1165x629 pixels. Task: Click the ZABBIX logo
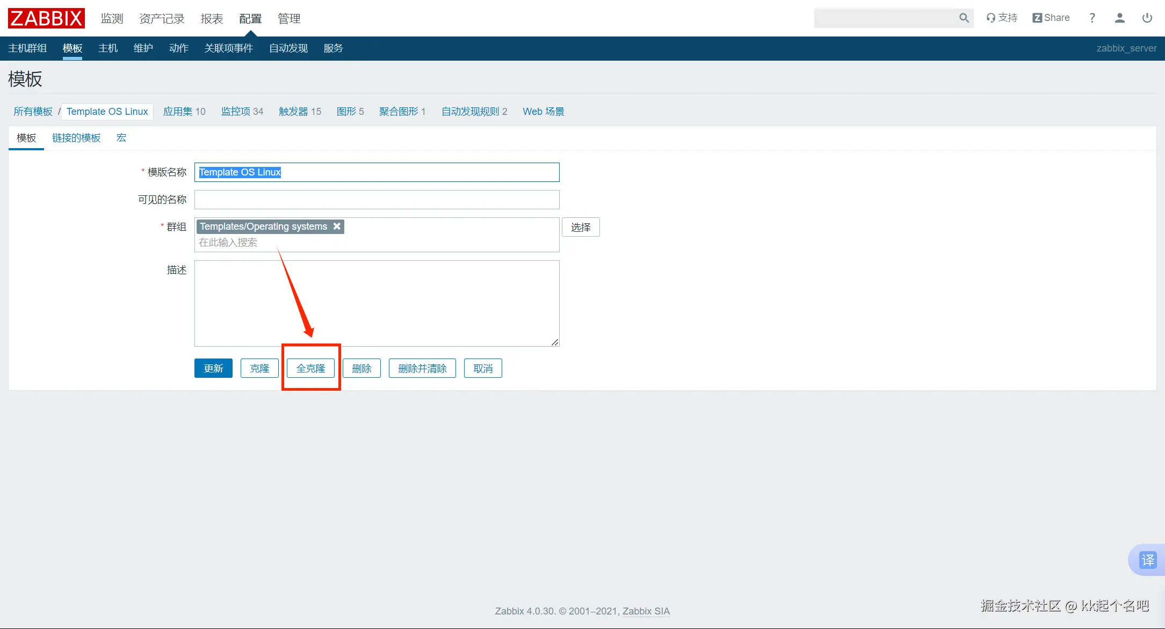coord(46,18)
